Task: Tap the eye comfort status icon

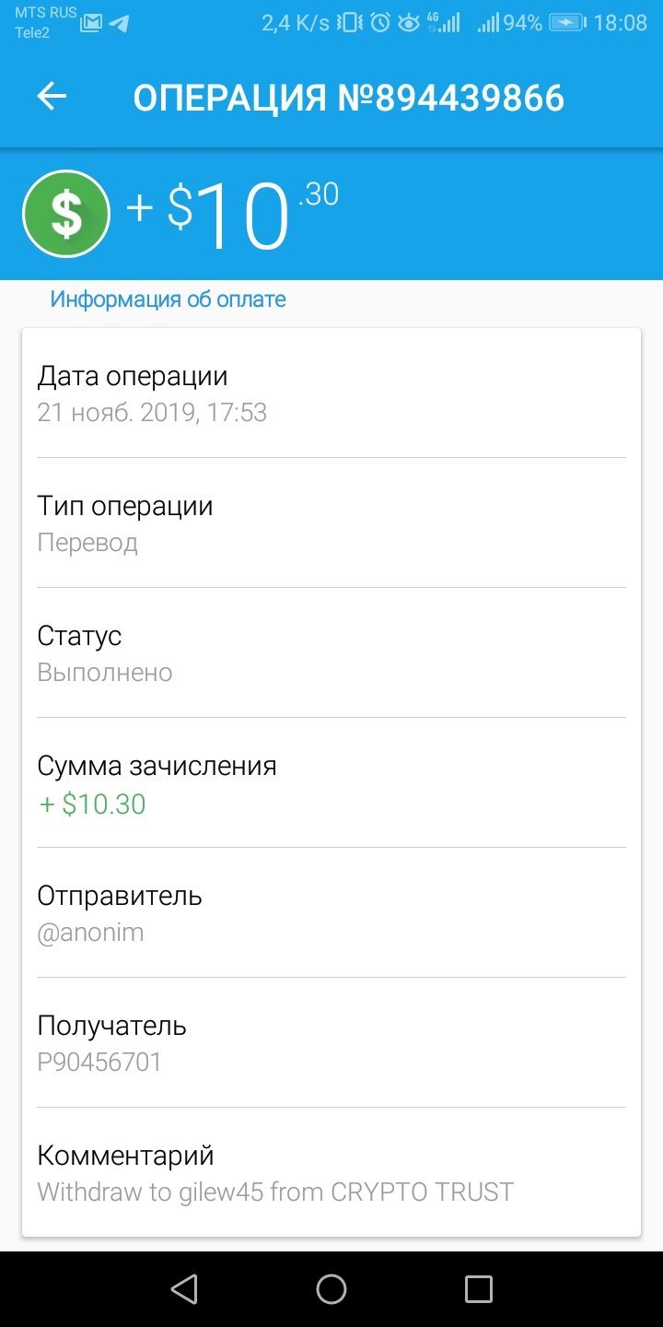Action: [x=408, y=23]
